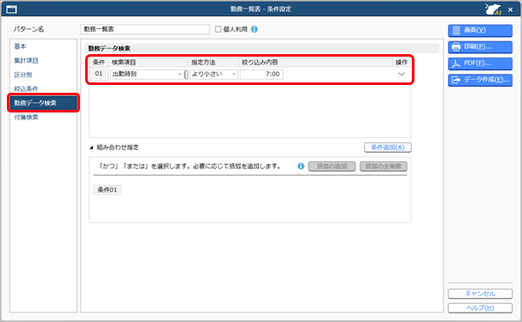This screenshot has height=322, width=522.
Task: Select 区分別 in the left menu
Action: tap(23, 75)
